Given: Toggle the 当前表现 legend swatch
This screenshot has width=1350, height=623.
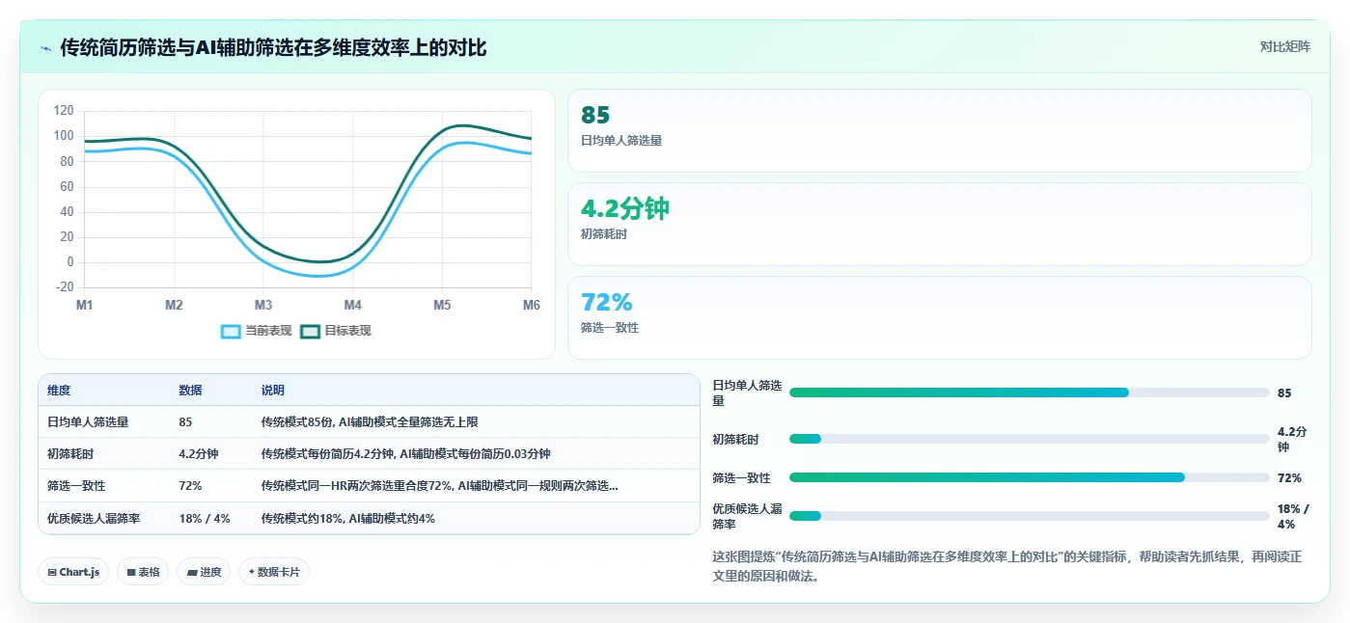Looking at the screenshot, I should 231,331.
